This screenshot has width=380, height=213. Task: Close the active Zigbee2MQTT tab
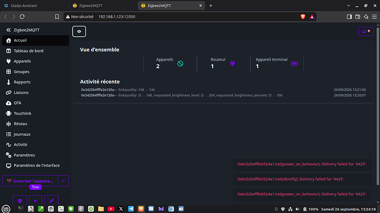(200, 6)
